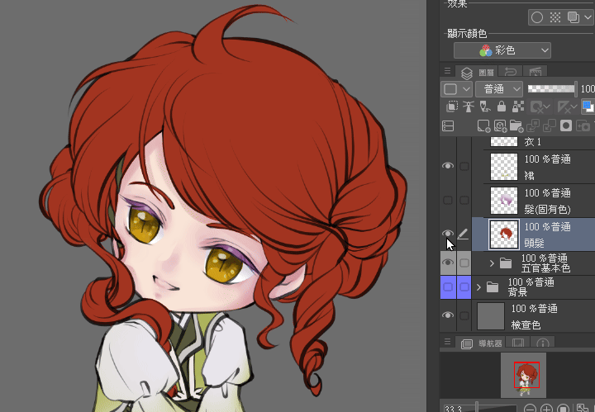
Task: Select the border effect circle icon
Action: pos(537,17)
